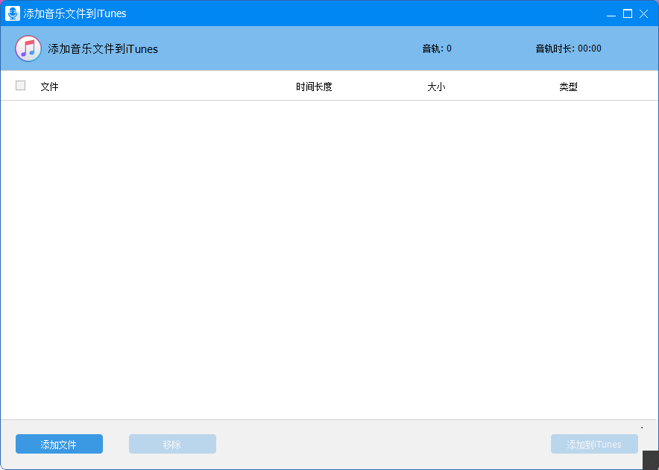This screenshot has width=659, height=470.
Task: Minimize the window
Action: (611, 14)
